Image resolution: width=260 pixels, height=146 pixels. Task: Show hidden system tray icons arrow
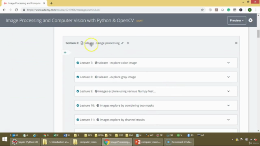pyautogui.click(x=232, y=140)
